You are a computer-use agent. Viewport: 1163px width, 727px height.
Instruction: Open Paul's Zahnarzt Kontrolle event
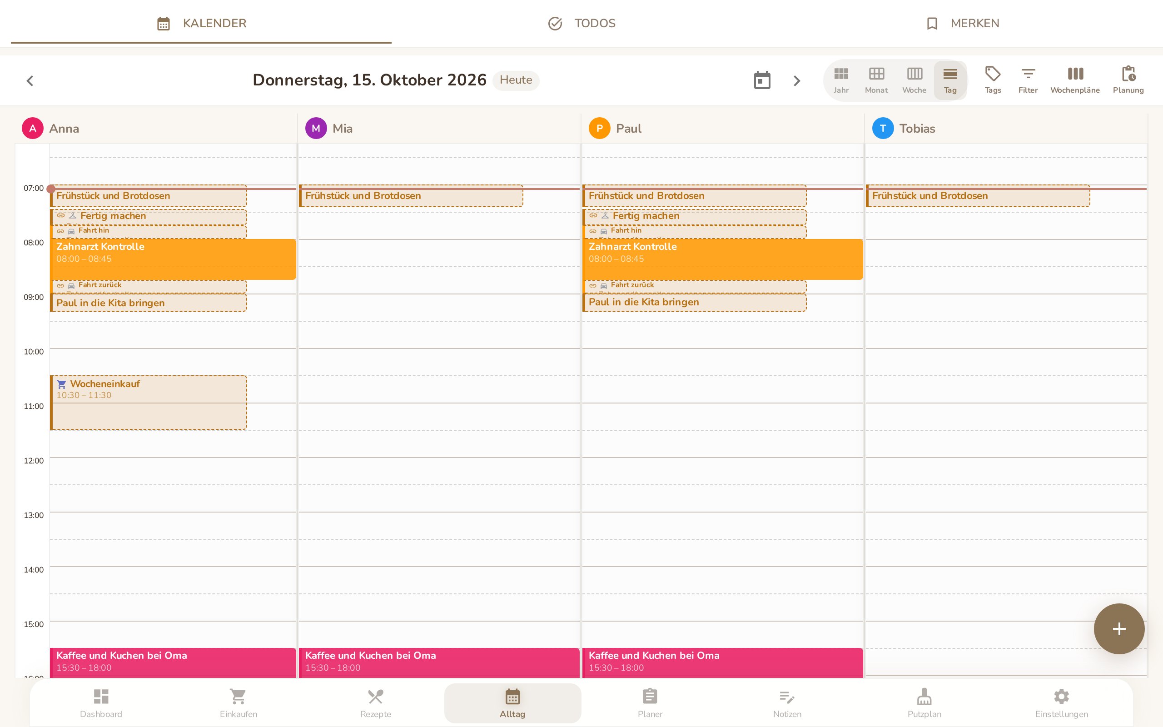[723, 259]
